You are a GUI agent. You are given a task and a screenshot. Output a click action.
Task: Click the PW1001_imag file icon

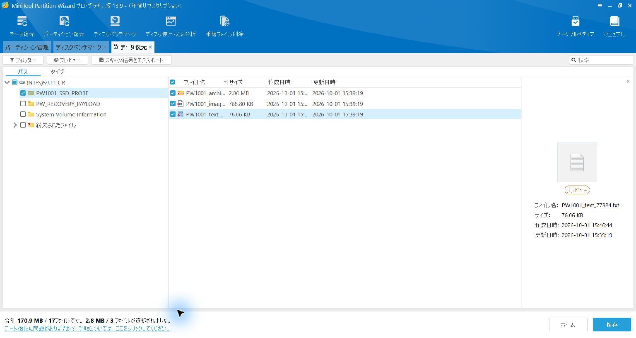coord(181,104)
